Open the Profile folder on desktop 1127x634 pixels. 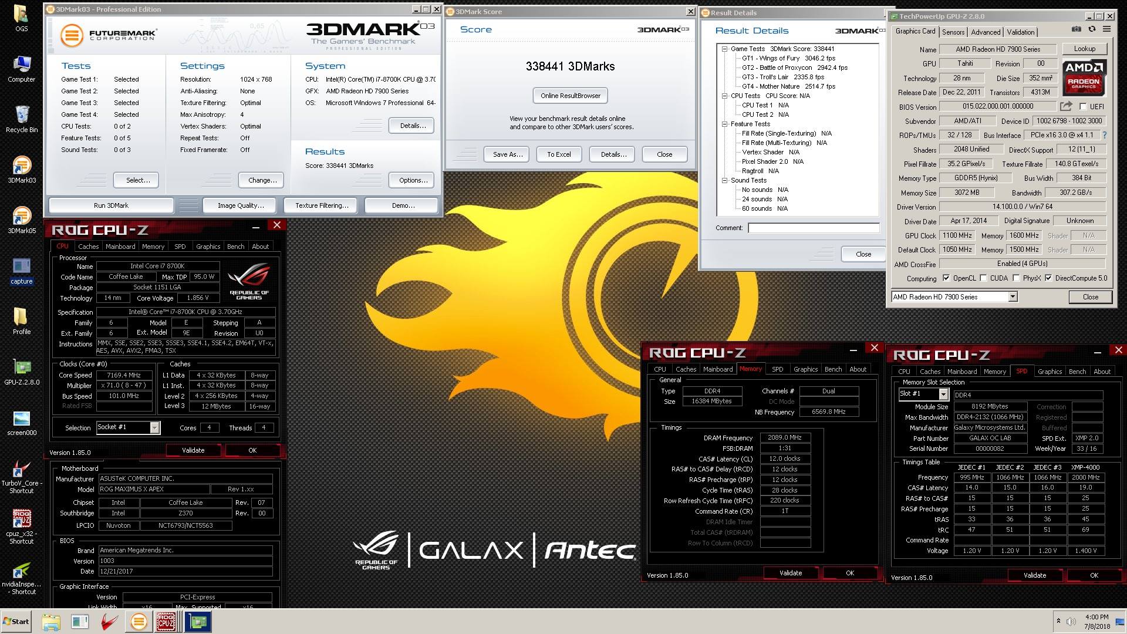pos(22,322)
